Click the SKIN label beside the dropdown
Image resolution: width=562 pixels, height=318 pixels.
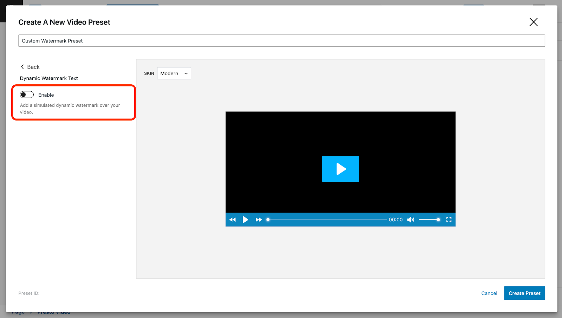click(x=149, y=73)
